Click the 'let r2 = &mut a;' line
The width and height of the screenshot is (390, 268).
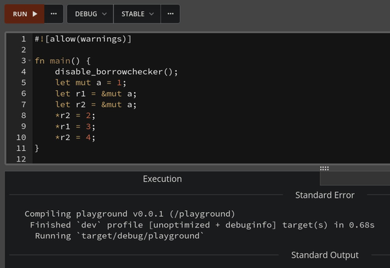click(x=96, y=104)
